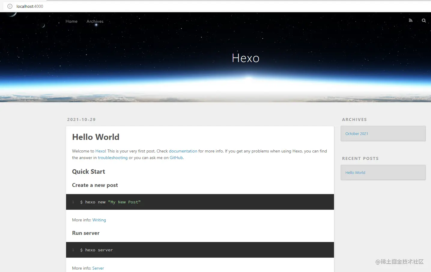Click the Quick Start heading
This screenshot has width=431, height=272.
pos(88,172)
